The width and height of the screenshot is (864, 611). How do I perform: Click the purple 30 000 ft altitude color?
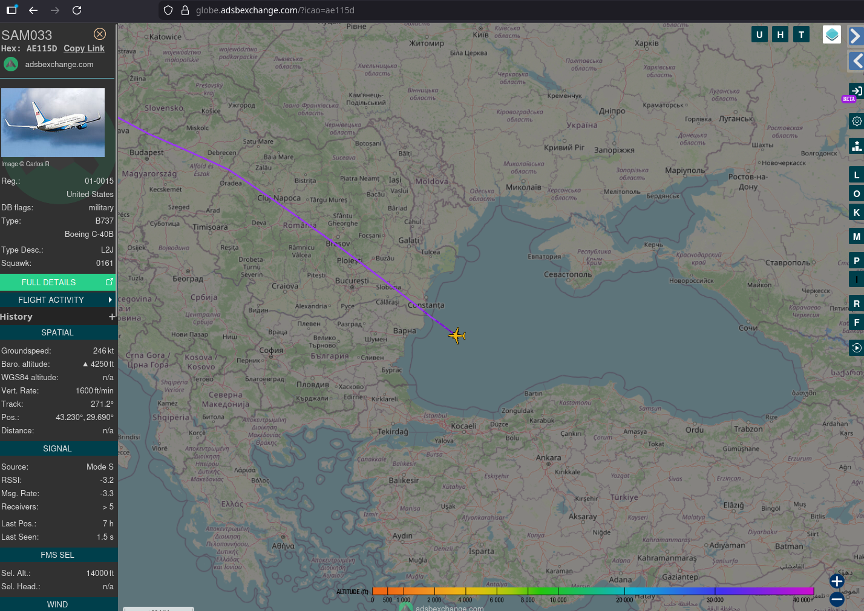point(715,590)
